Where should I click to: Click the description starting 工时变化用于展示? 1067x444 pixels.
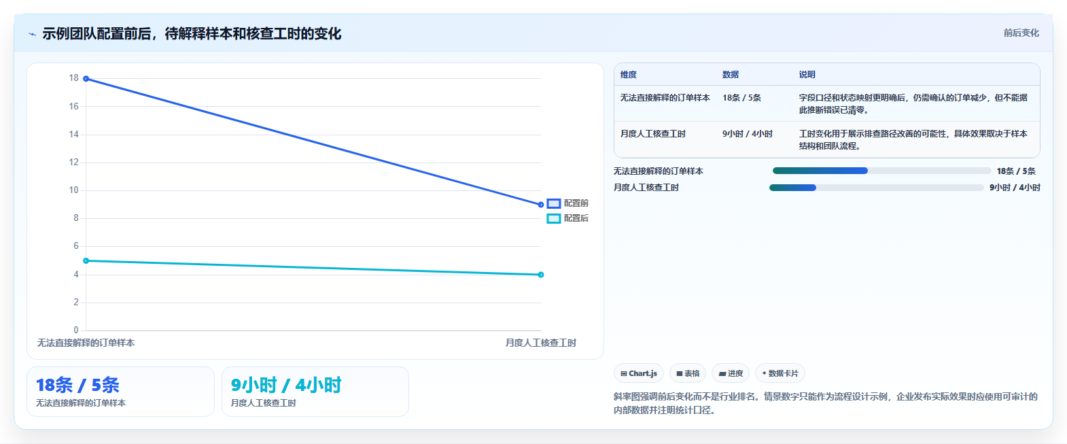(x=913, y=140)
